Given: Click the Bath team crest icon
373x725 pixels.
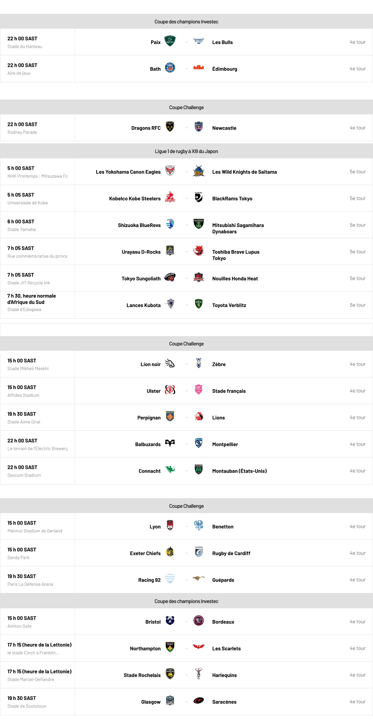Looking at the screenshot, I should tap(170, 68).
